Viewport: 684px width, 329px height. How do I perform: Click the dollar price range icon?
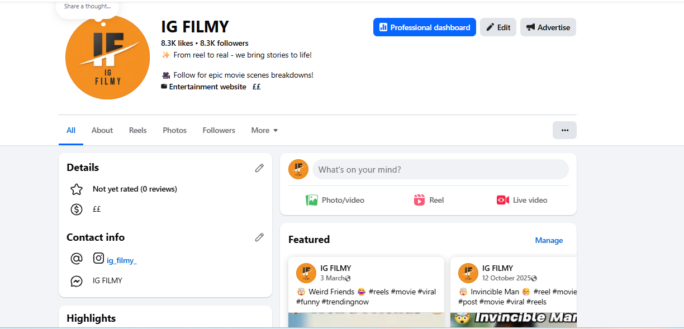point(77,209)
